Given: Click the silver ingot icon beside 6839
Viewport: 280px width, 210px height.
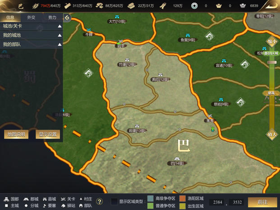Looking at the screenshot, I should coord(243,6).
